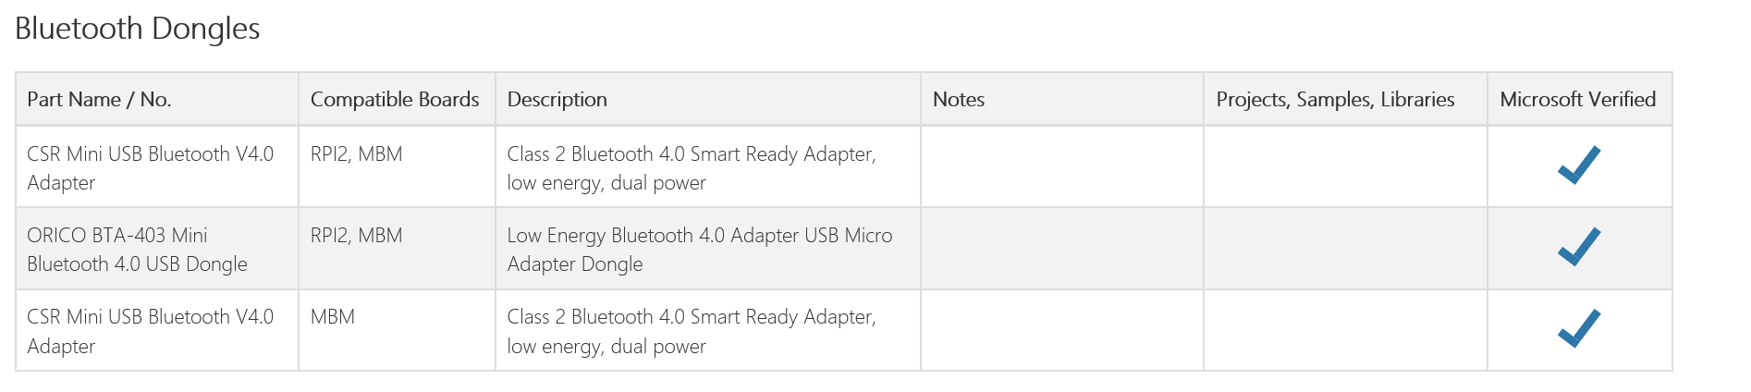Click the empty Projects cell in first row
This screenshot has height=392, width=1751.
(1345, 166)
